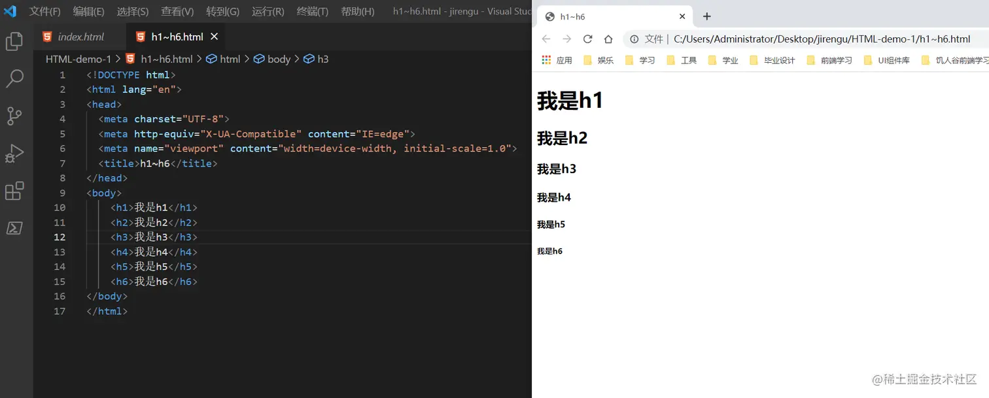The image size is (989, 398).
Task: Open the 毕业设计 bookmark folder
Action: tap(772, 60)
